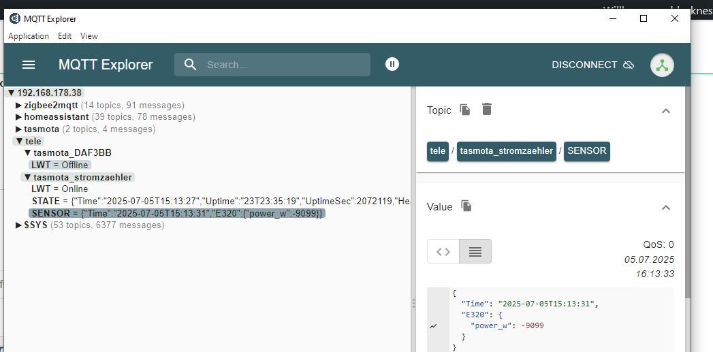Click the "E320" line in JSON value
This screenshot has width=713, height=352.
(482, 315)
